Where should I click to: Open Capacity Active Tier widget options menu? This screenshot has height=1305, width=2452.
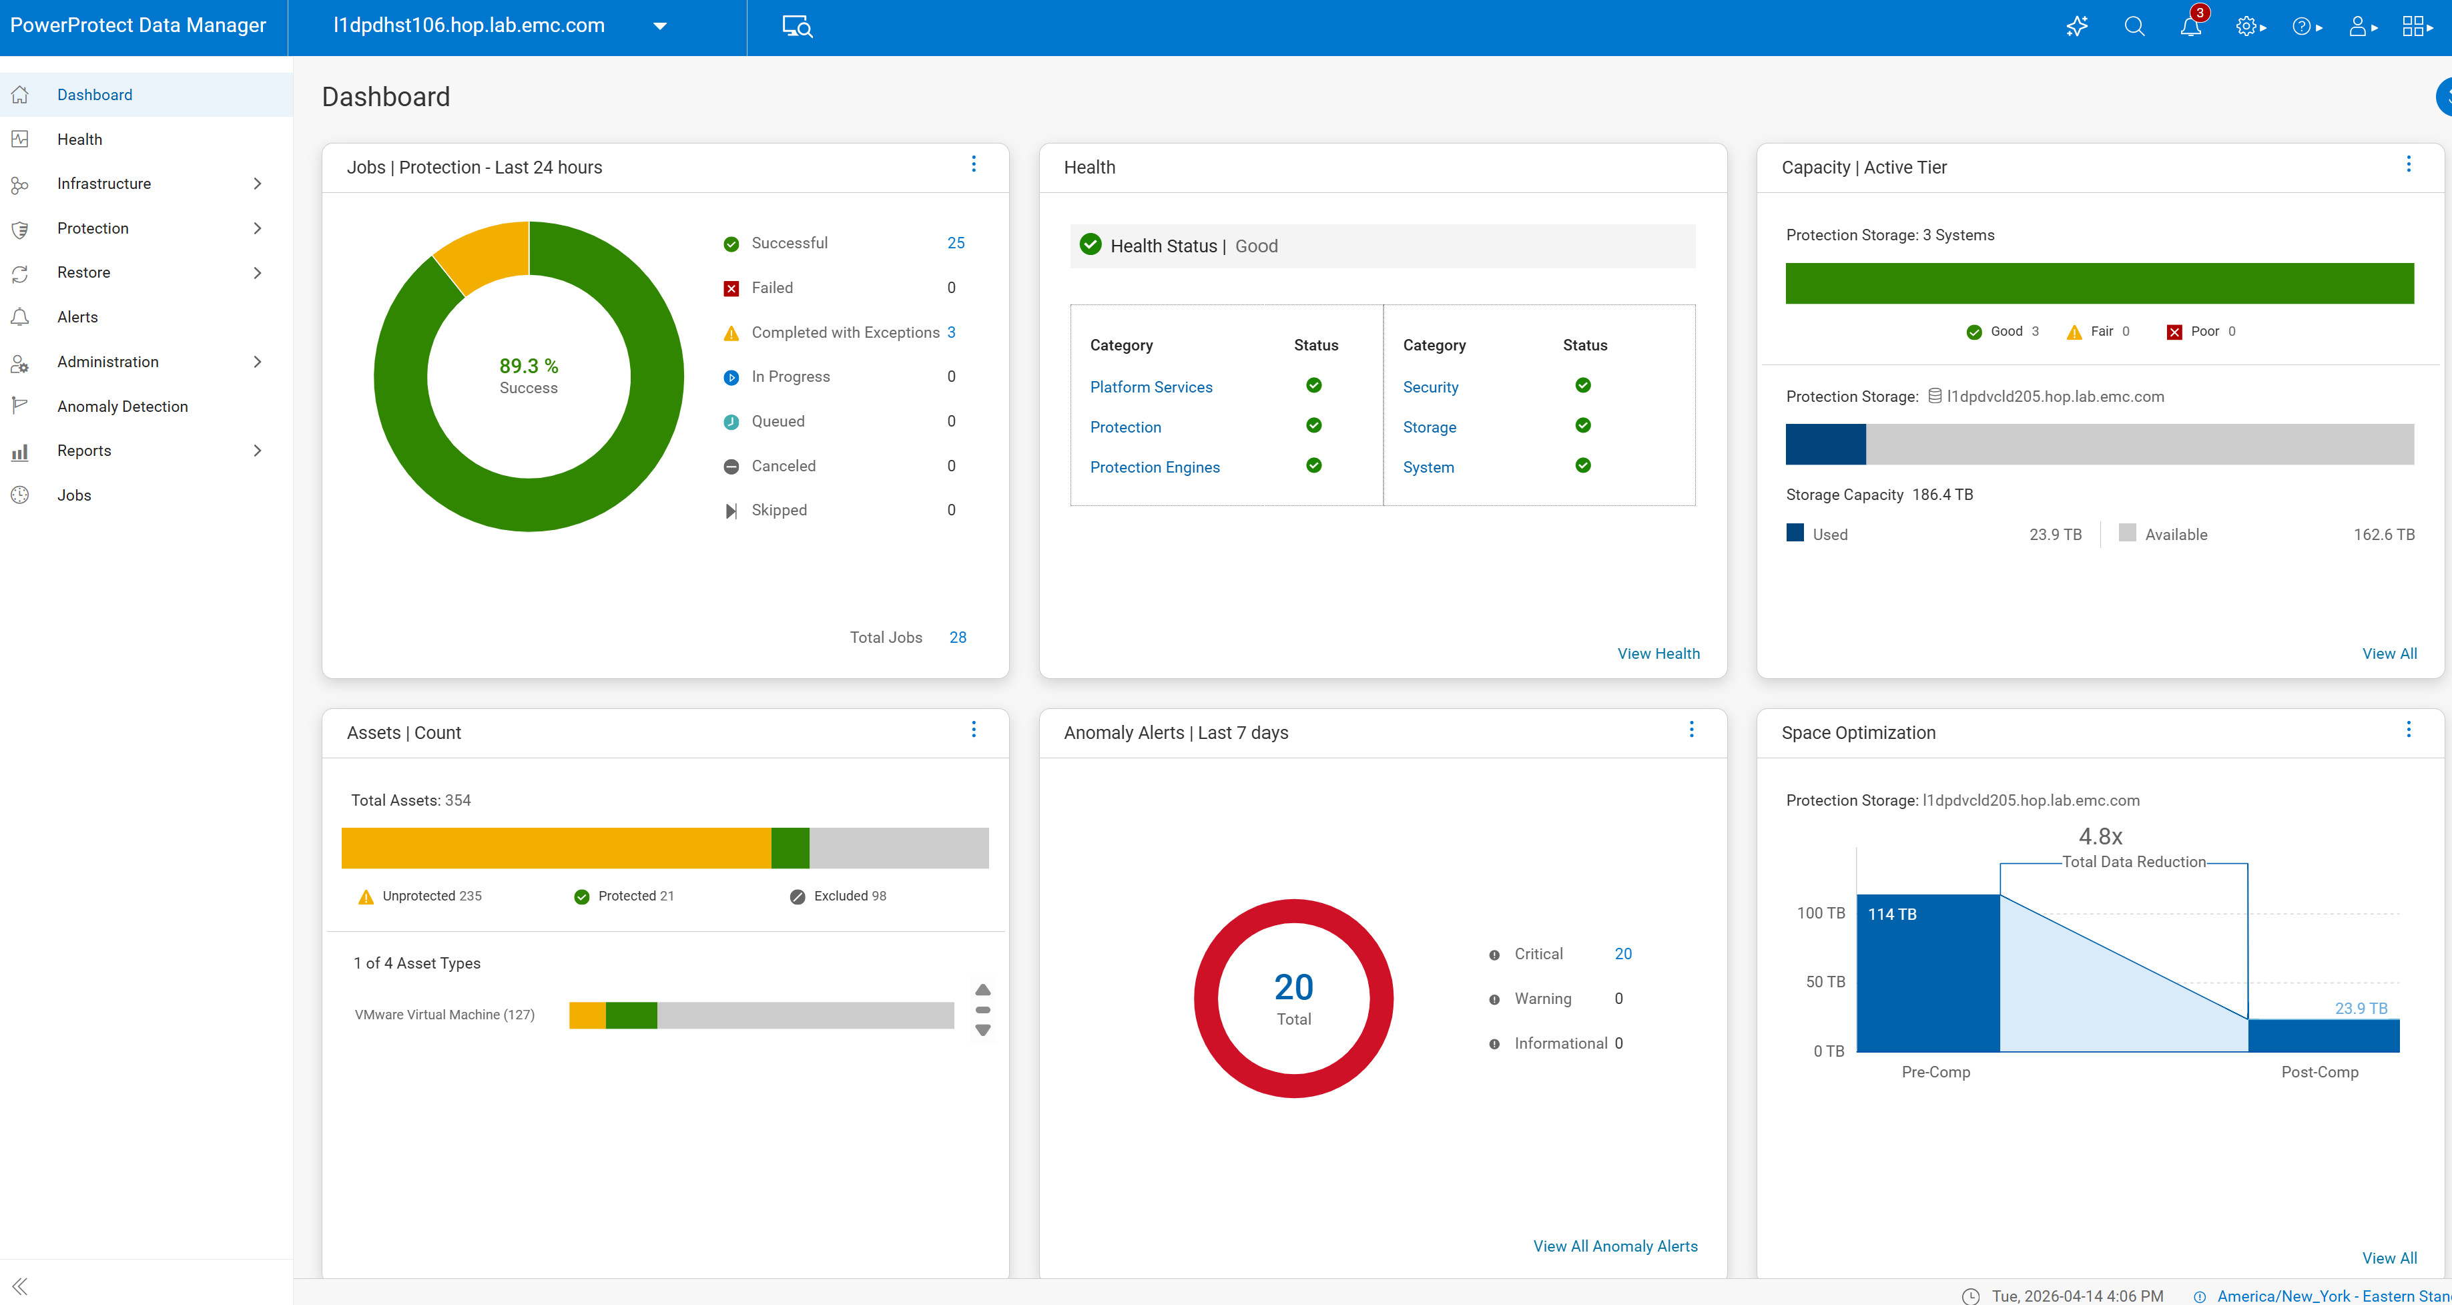[2408, 164]
